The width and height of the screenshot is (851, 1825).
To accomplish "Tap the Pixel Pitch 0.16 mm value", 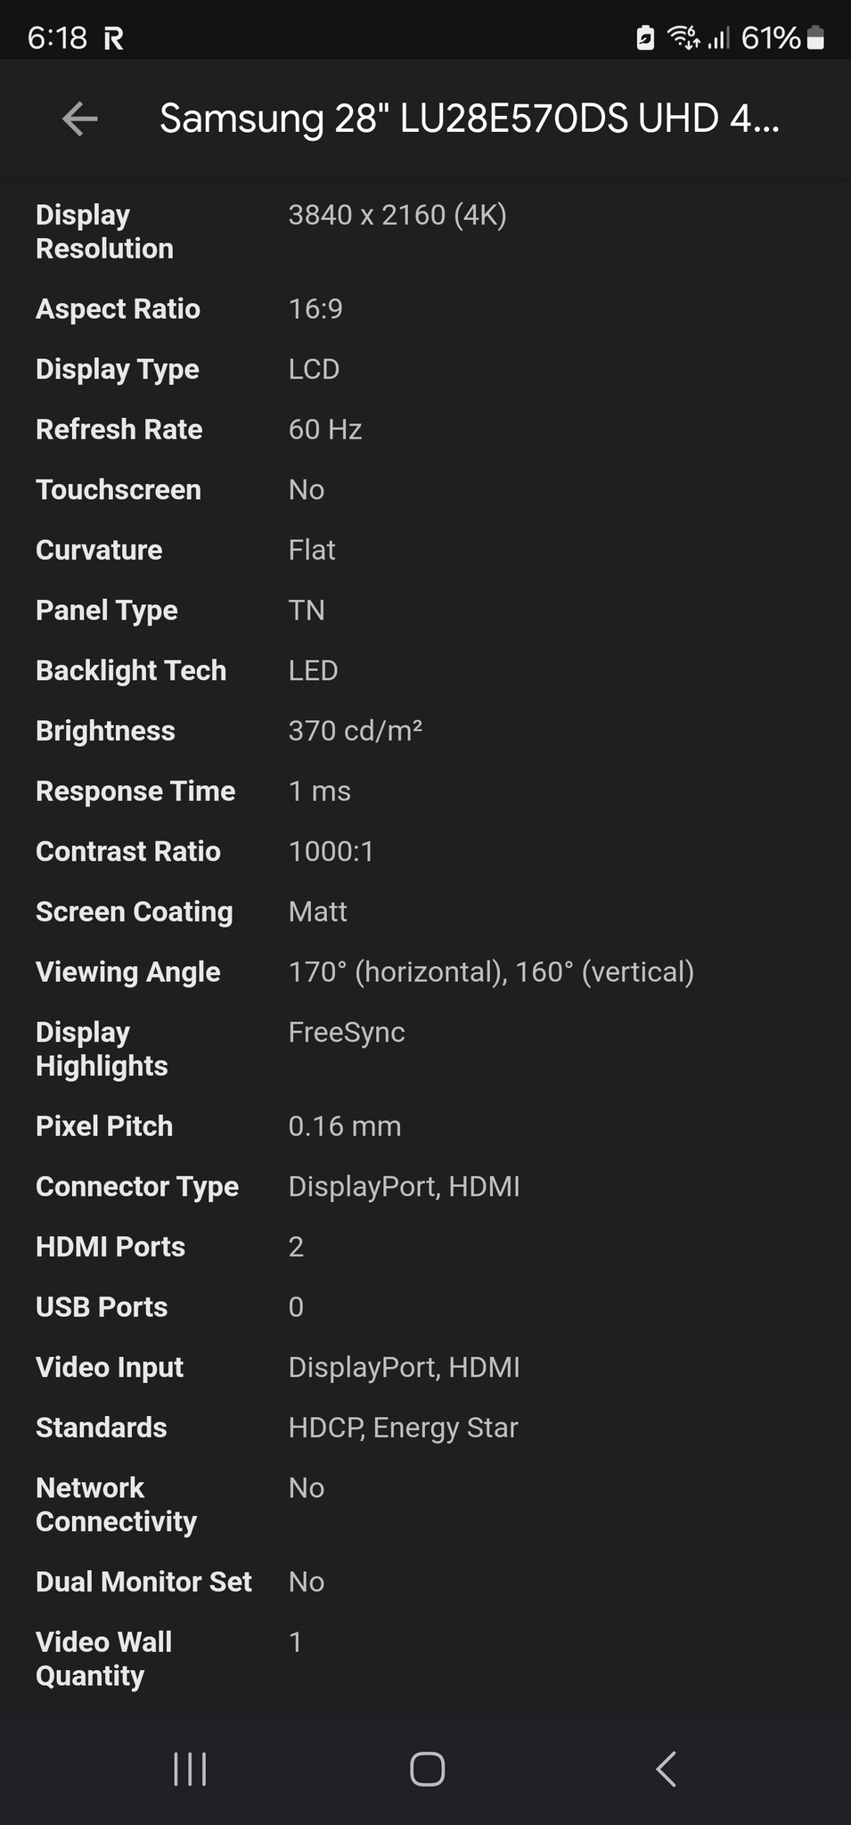I will [x=345, y=1126].
